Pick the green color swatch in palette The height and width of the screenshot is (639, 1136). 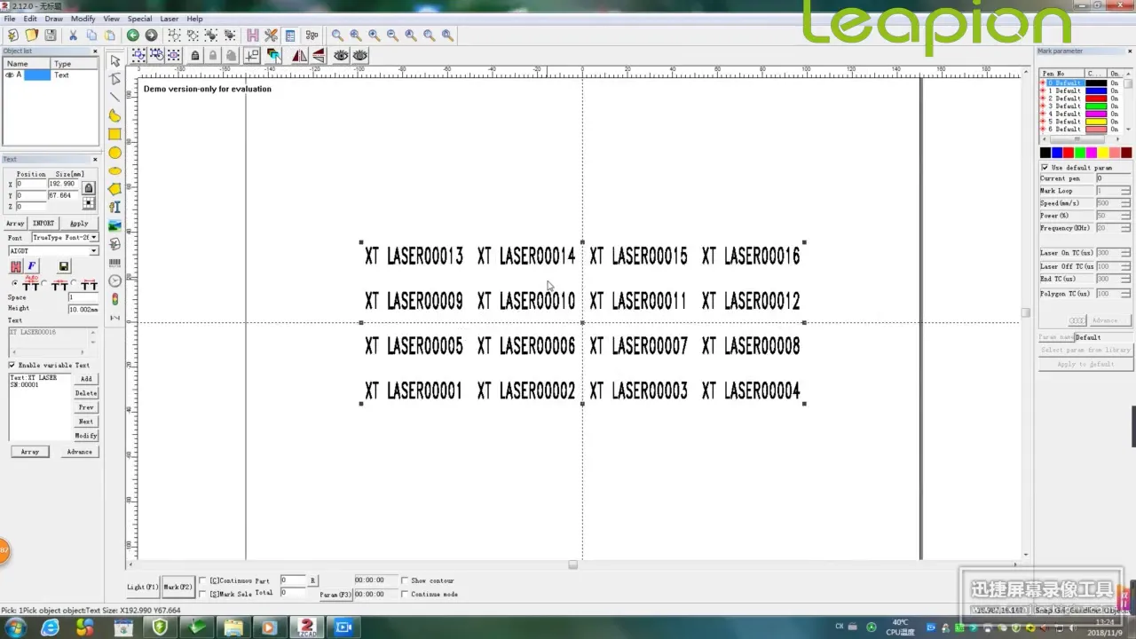click(x=1080, y=154)
